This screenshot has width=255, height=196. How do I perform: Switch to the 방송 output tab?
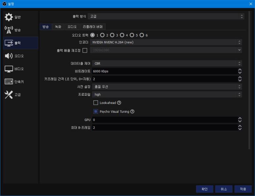tap(46, 27)
